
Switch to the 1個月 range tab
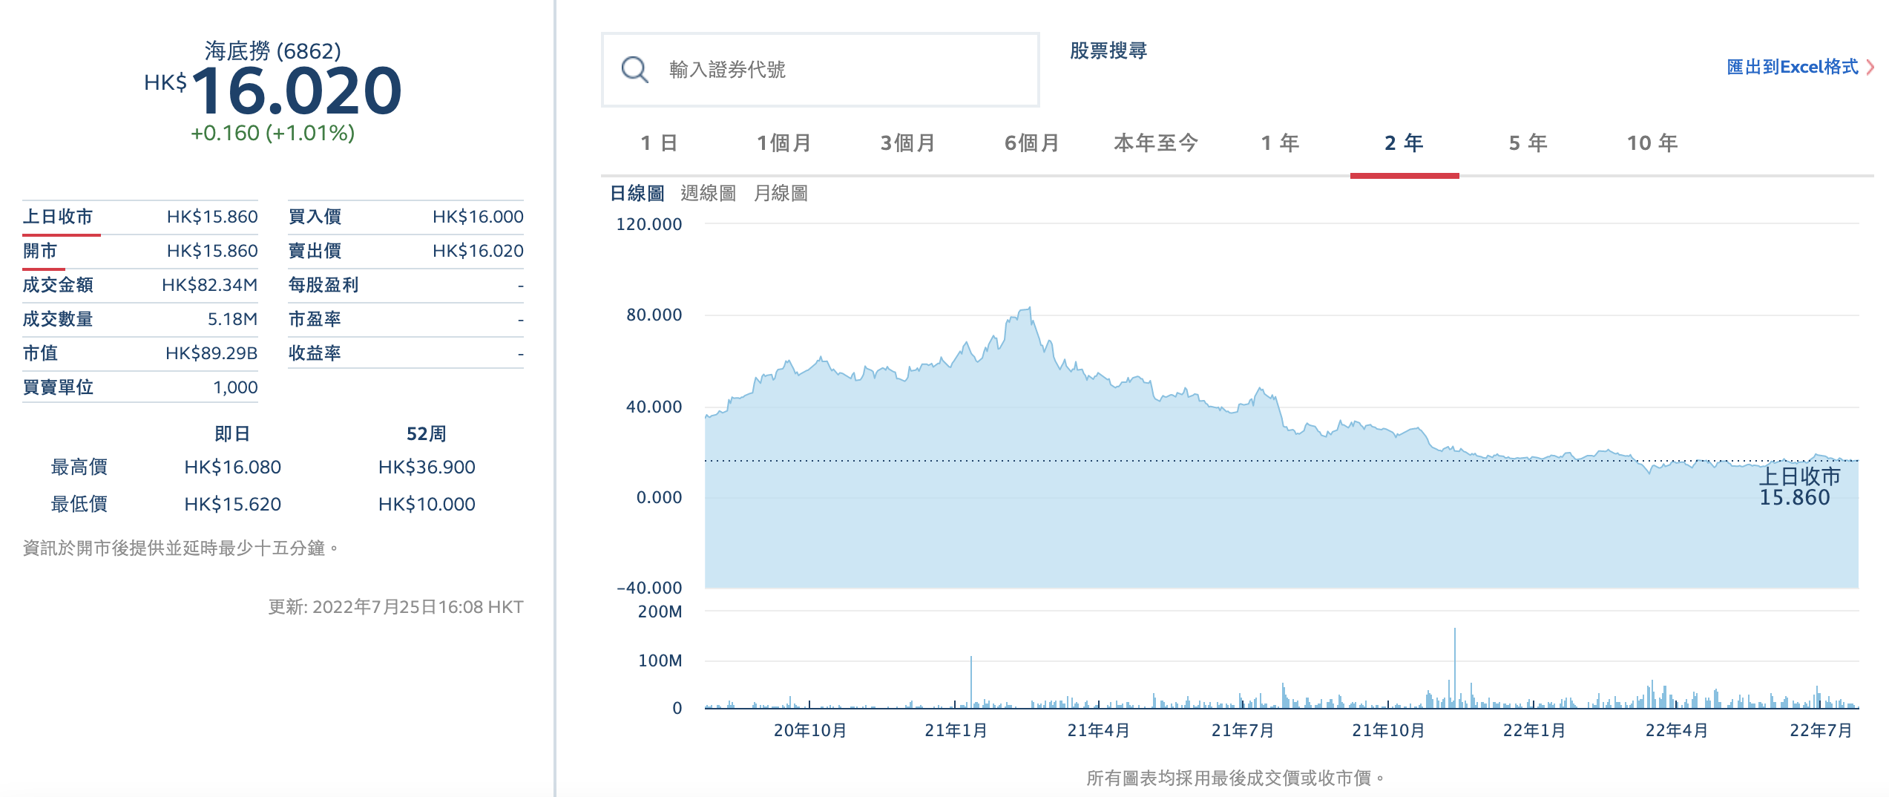[783, 143]
